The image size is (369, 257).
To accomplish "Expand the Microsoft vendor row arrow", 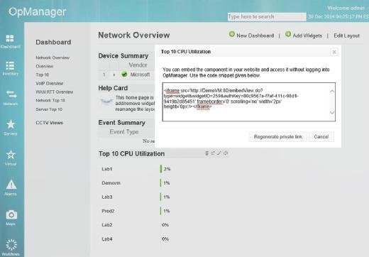I will tap(114, 75).
